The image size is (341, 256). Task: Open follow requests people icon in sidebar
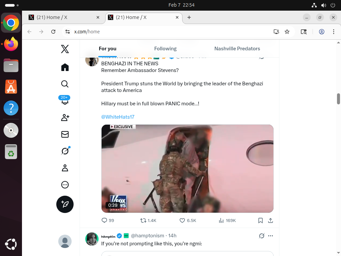pyautogui.click(x=65, y=117)
